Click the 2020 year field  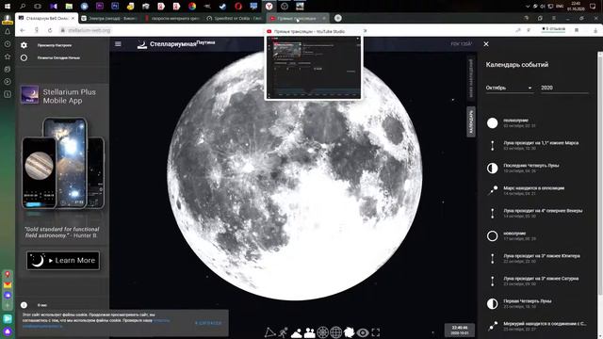click(x=564, y=88)
